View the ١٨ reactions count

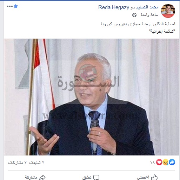(x=152, y=162)
